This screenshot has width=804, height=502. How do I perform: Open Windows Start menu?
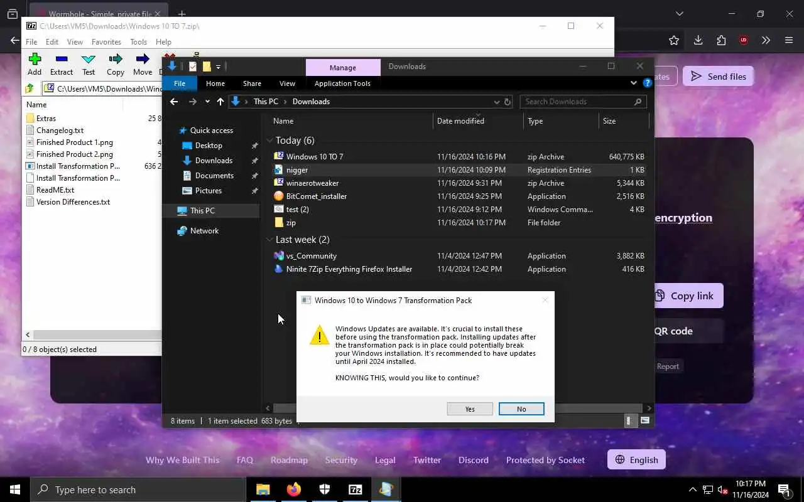click(x=15, y=489)
